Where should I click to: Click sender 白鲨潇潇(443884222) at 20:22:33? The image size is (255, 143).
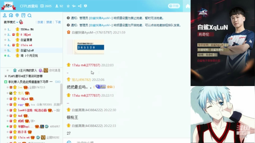pos(87,126)
